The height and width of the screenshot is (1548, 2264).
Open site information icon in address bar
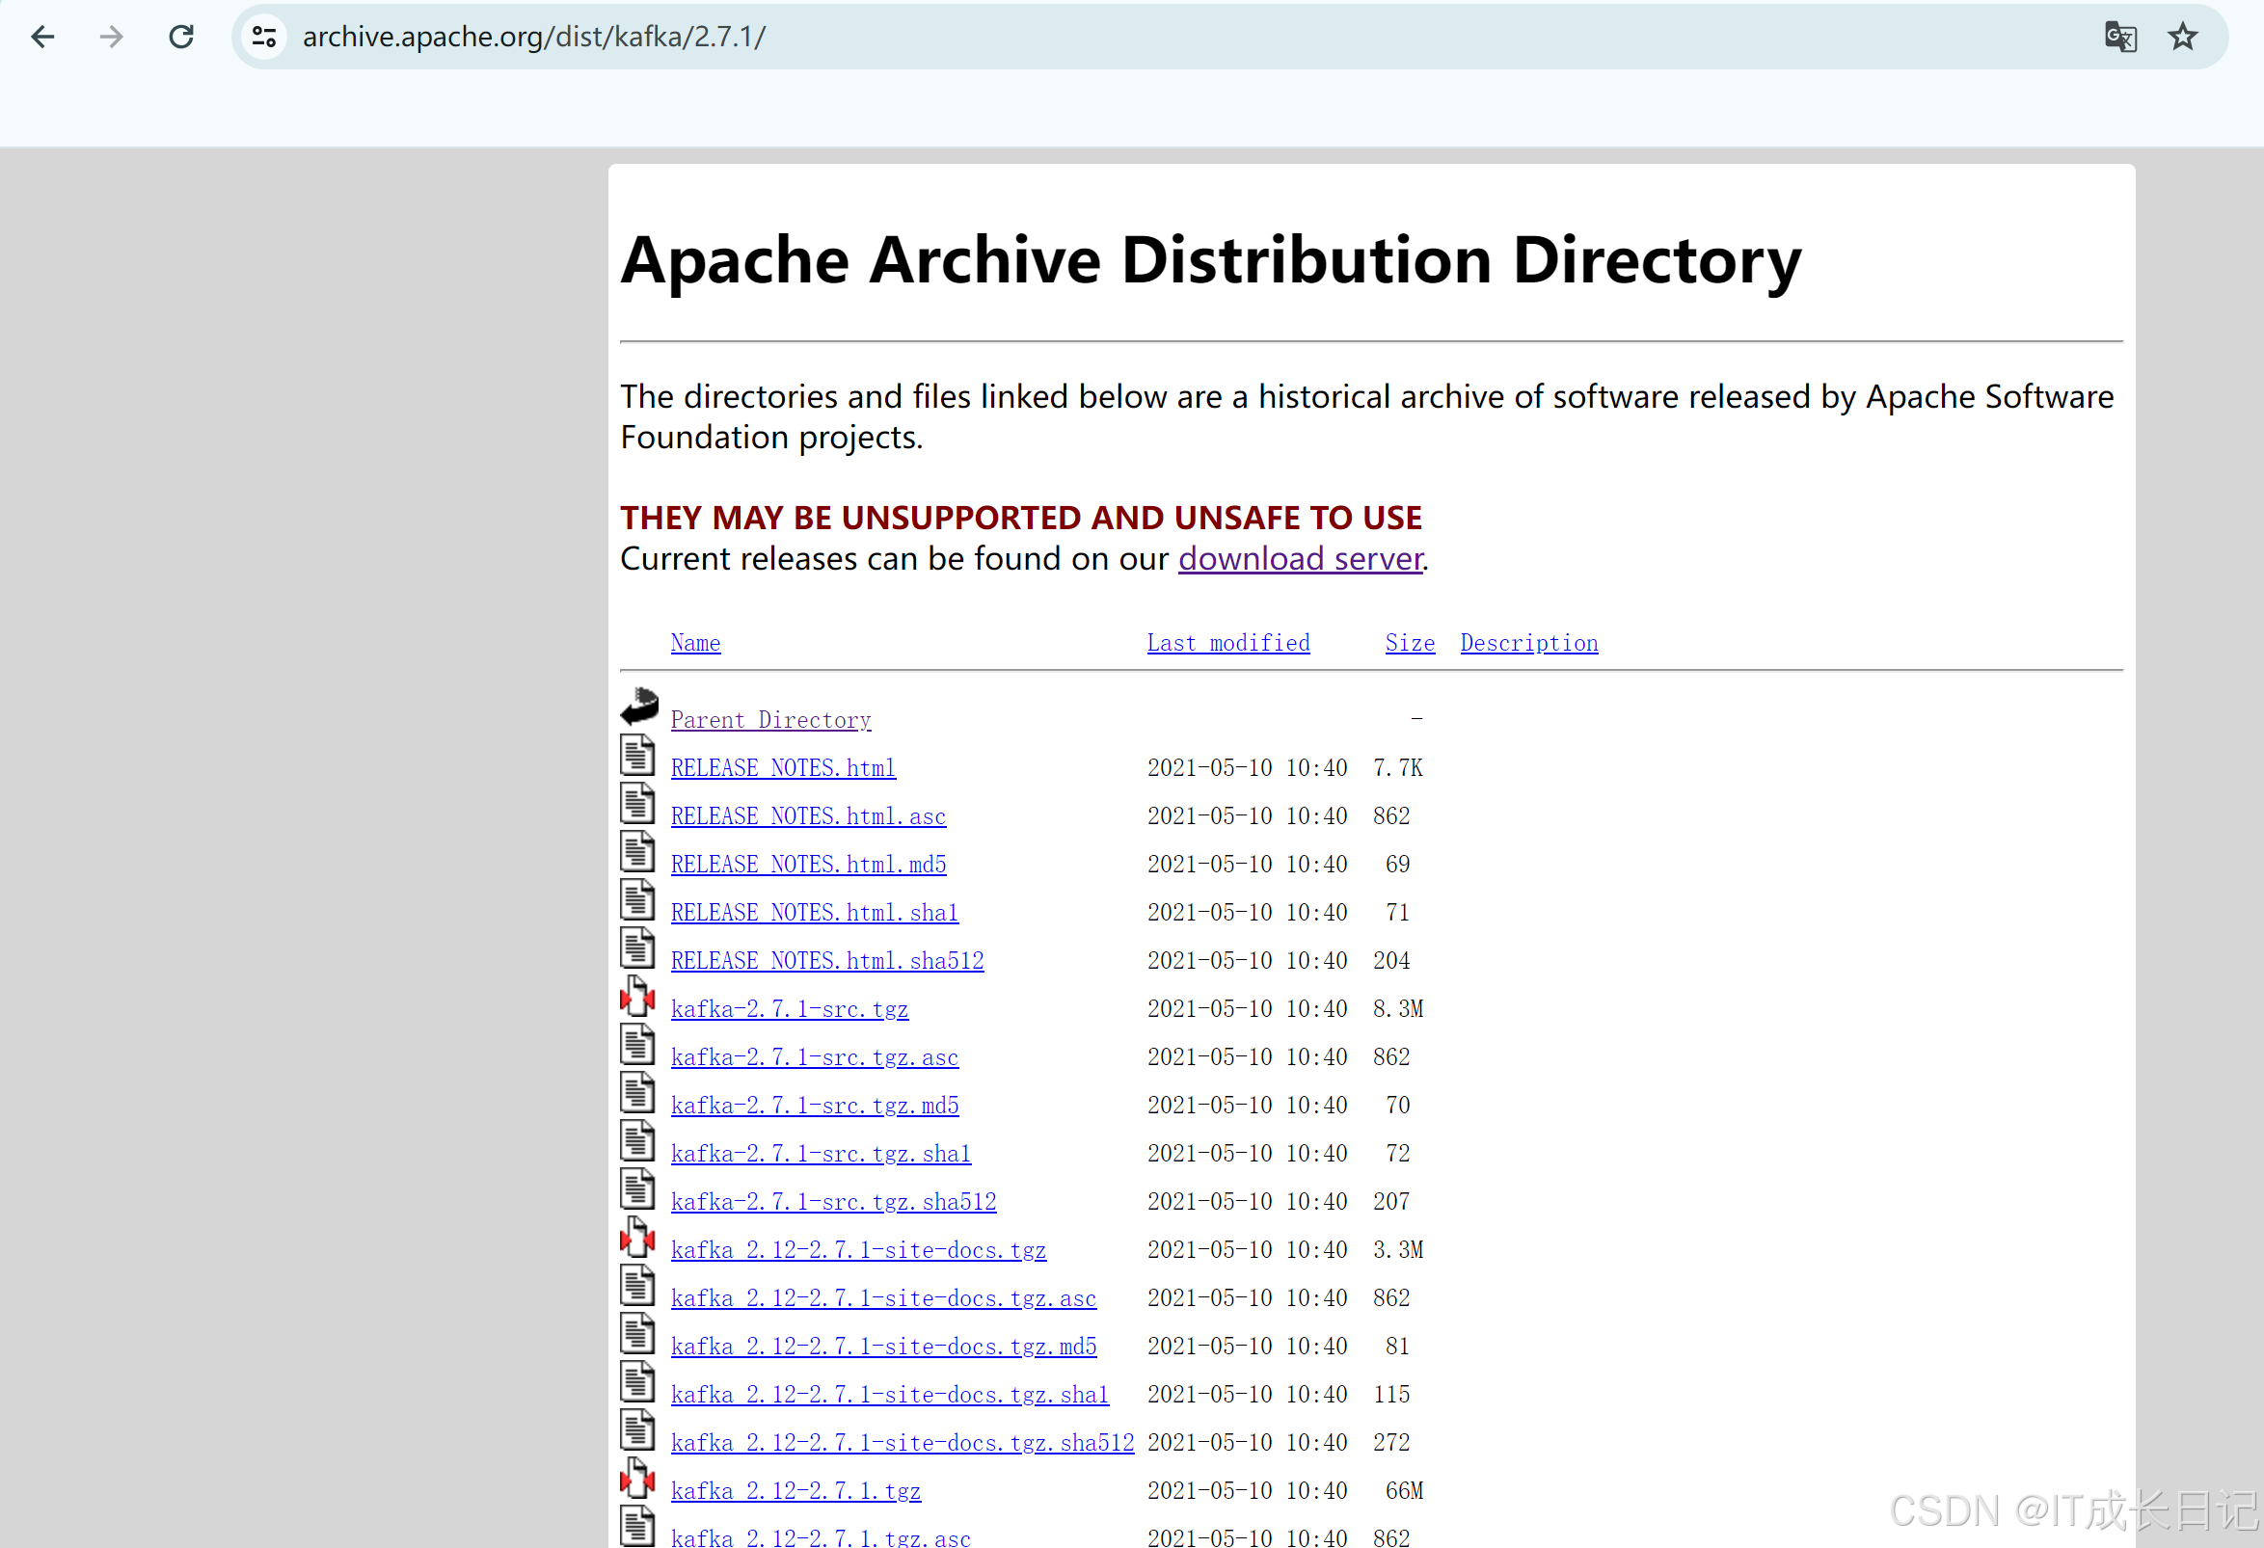pyautogui.click(x=264, y=37)
